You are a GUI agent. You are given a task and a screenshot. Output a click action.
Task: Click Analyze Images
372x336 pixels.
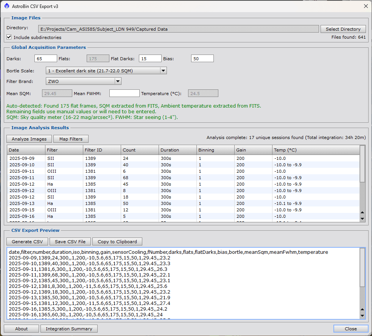coord(29,139)
